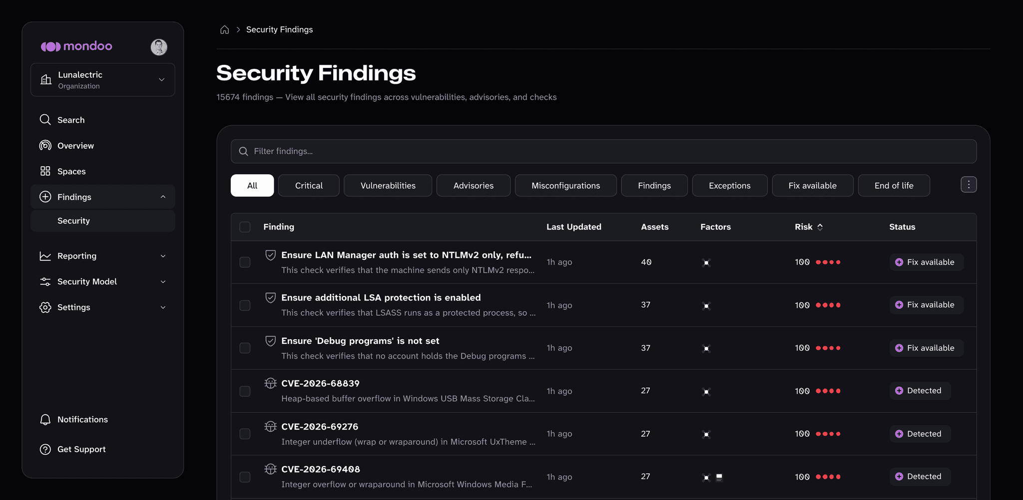The height and width of the screenshot is (500, 1023).
Task: Open Notifications bell item
Action: pos(103,420)
